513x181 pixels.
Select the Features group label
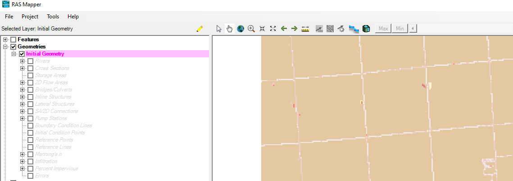[x=28, y=39]
